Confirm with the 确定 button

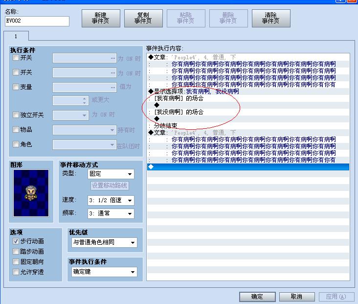tap(257, 297)
